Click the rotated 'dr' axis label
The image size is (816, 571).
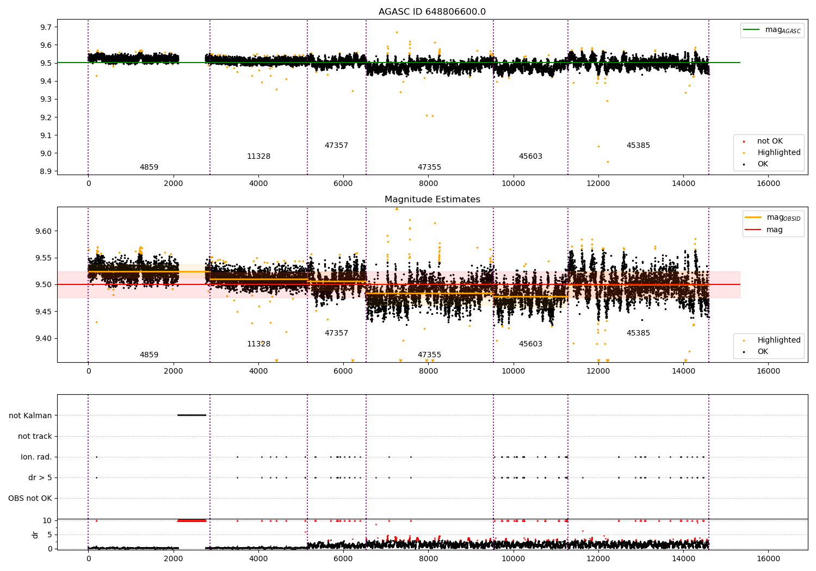pyautogui.click(x=35, y=535)
